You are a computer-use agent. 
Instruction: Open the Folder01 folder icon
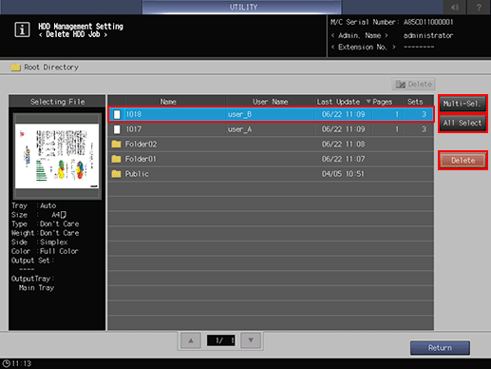116,159
